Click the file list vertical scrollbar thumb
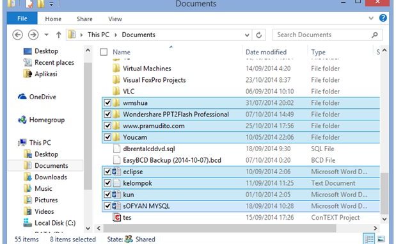The image size is (396, 244). pyautogui.click(x=384, y=193)
